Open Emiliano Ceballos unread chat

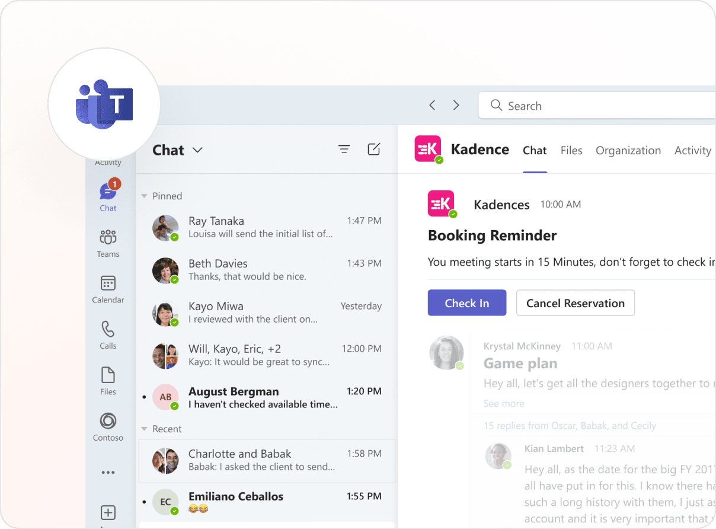click(x=267, y=502)
